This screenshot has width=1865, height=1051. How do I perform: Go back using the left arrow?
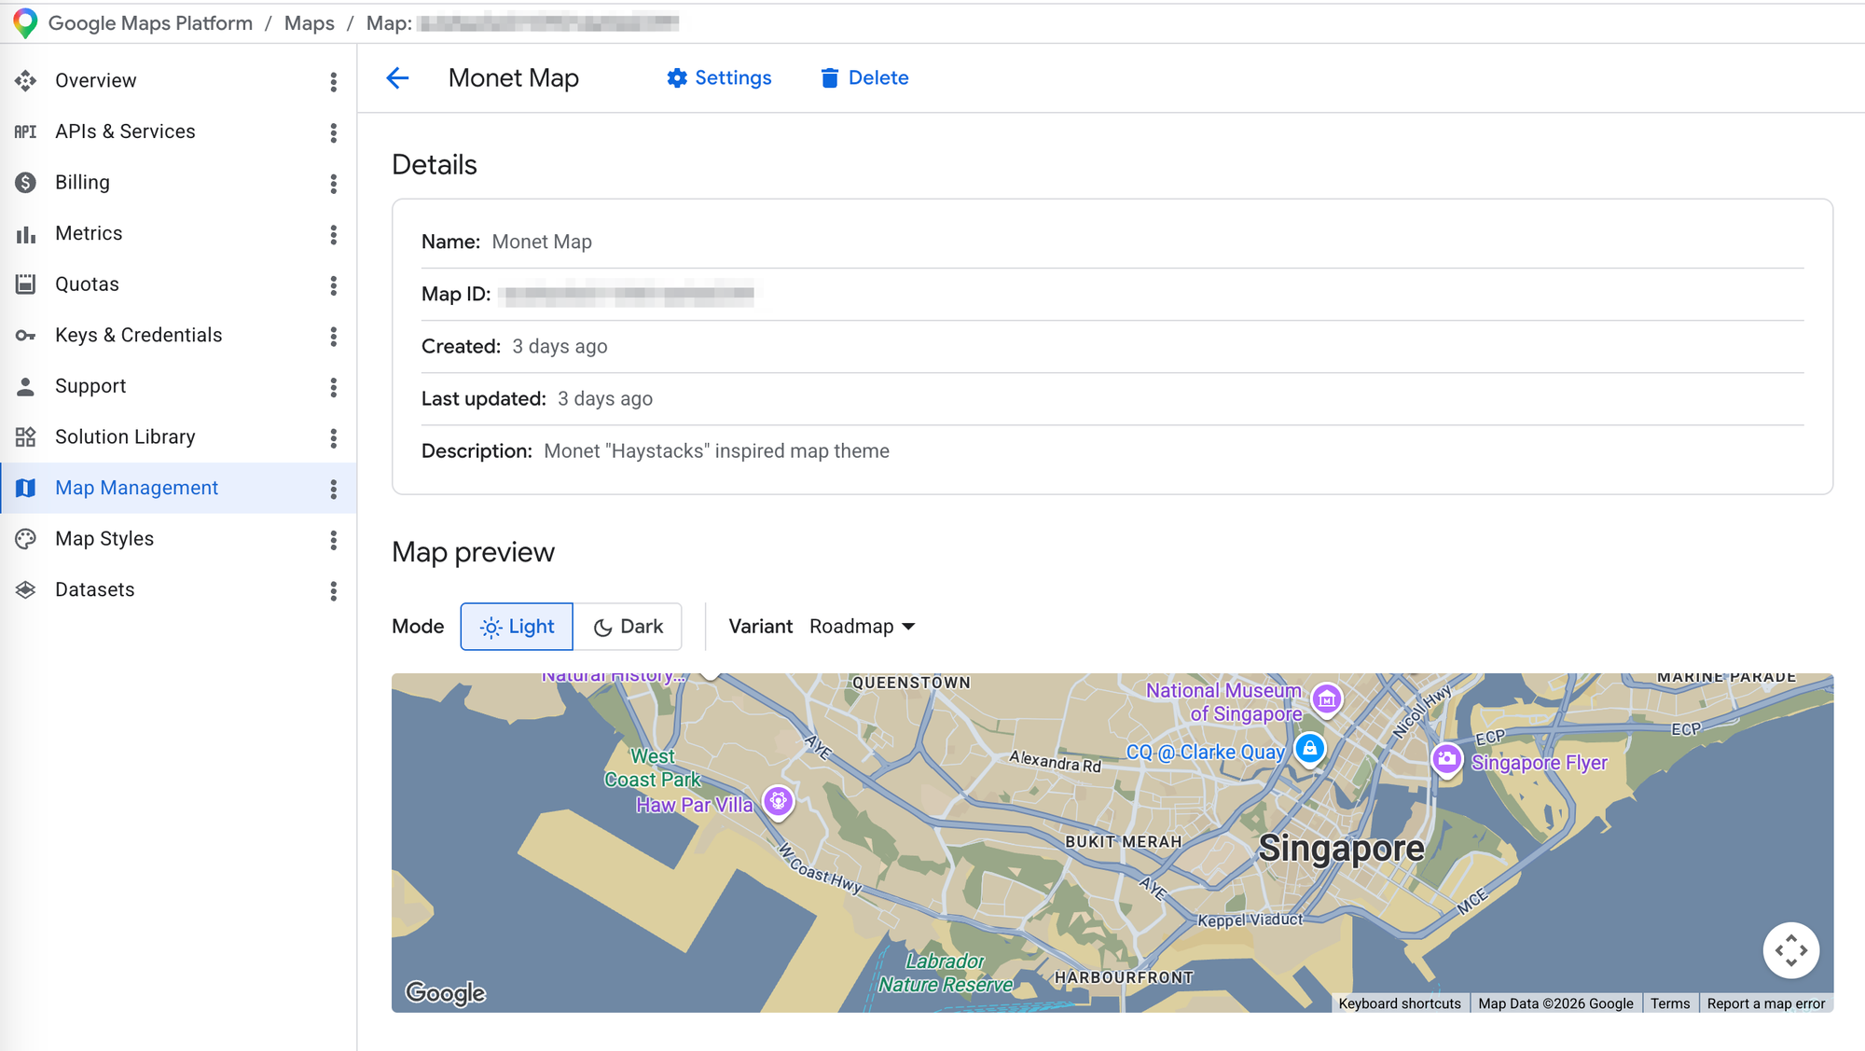tap(398, 78)
